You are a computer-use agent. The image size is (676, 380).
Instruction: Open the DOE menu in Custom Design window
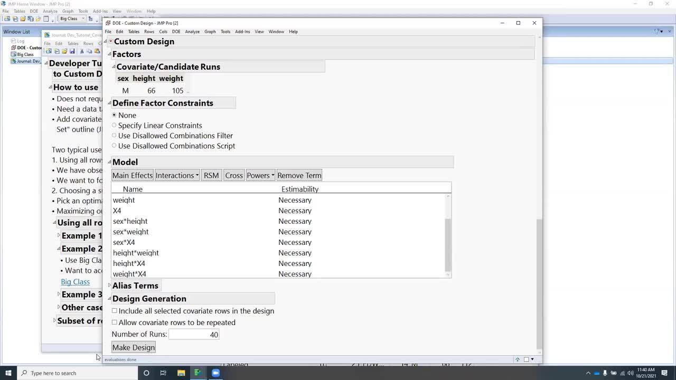[176, 32]
